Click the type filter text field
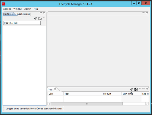This screenshot has height=115, width=152. (x=22, y=23)
